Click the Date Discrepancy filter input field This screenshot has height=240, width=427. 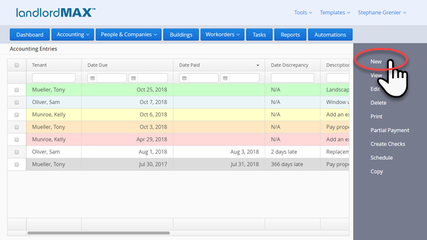[x=292, y=78]
